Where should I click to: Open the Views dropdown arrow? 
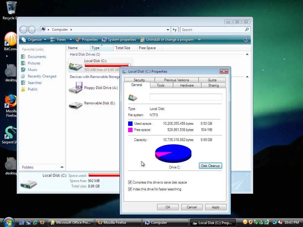(x=71, y=40)
